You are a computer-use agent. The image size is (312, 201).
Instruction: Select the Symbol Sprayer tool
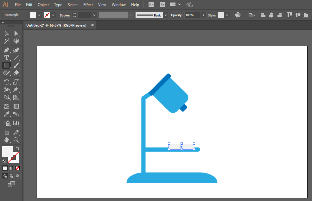coord(7,123)
